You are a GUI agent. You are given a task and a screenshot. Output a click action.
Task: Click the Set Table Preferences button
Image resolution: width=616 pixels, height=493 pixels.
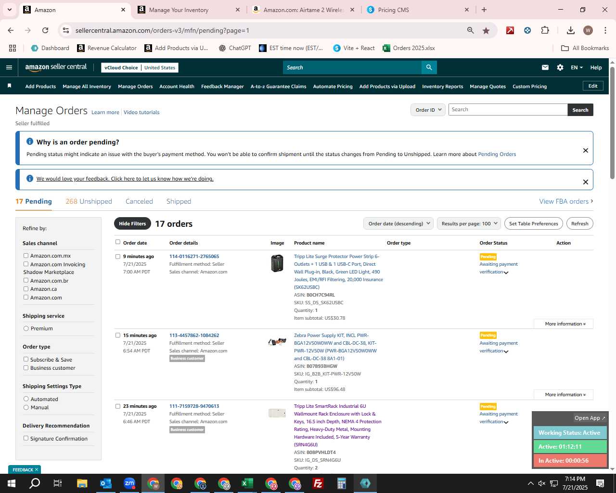[534, 223]
